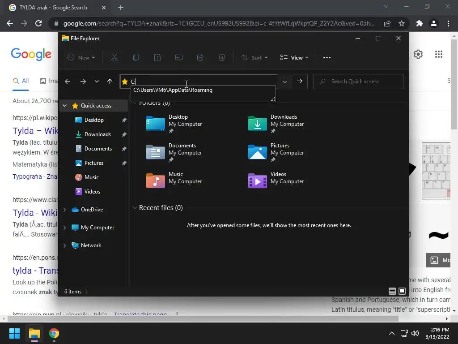The width and height of the screenshot is (458, 344).
Task: Select the TYLDA znak Chrome tab
Action: [x=57, y=8]
